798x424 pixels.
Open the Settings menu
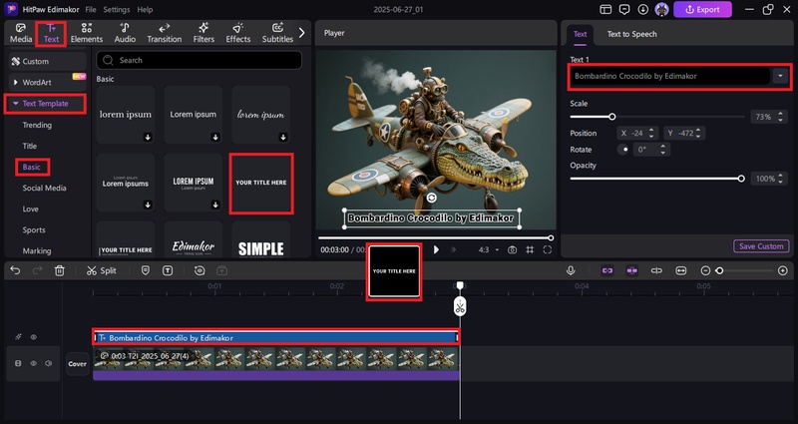[x=116, y=9]
